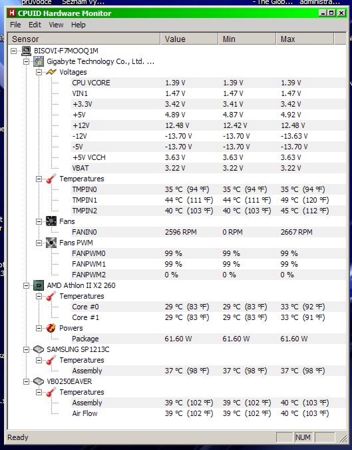Click the HWMonitor red H title bar icon
The width and height of the screenshot is (352, 450).
pos(12,13)
